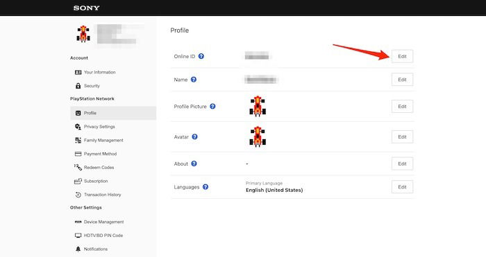Click the PlayStation Network section heading
This screenshot has width=486, height=257.
point(92,98)
